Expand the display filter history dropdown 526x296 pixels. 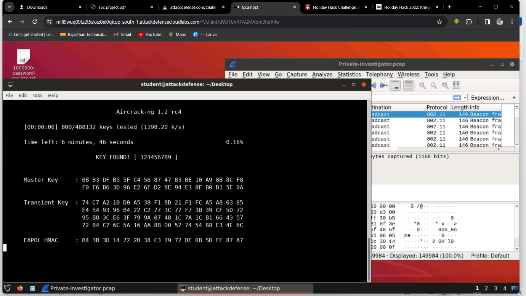465,98
